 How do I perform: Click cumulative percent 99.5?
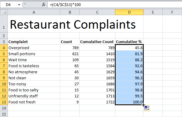click(129, 96)
